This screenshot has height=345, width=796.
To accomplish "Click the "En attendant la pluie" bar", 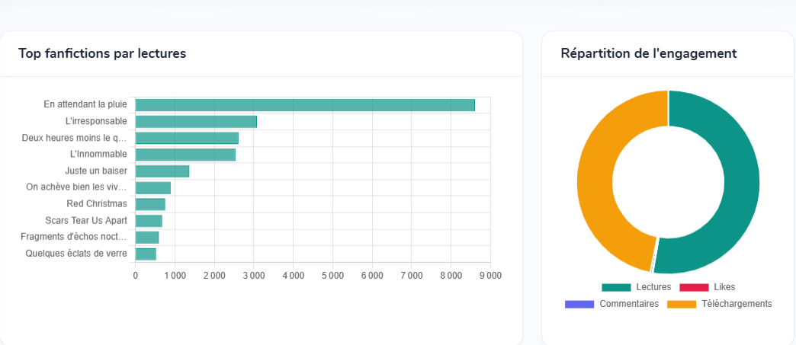I will (x=305, y=105).
